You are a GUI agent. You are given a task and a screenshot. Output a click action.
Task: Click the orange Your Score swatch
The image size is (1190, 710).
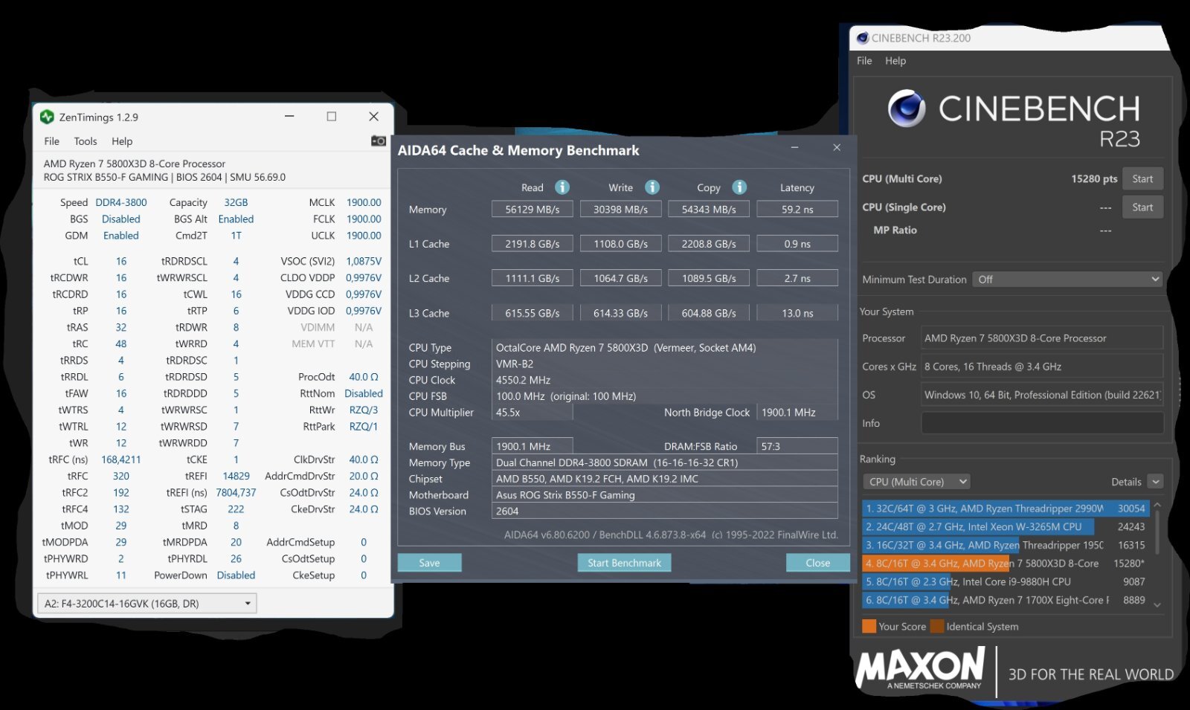(869, 626)
